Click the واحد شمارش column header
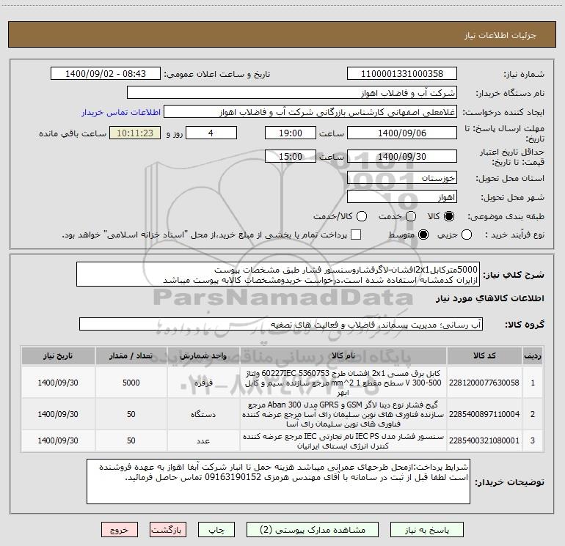Image resolution: width=565 pixels, height=546 pixels. [x=203, y=356]
